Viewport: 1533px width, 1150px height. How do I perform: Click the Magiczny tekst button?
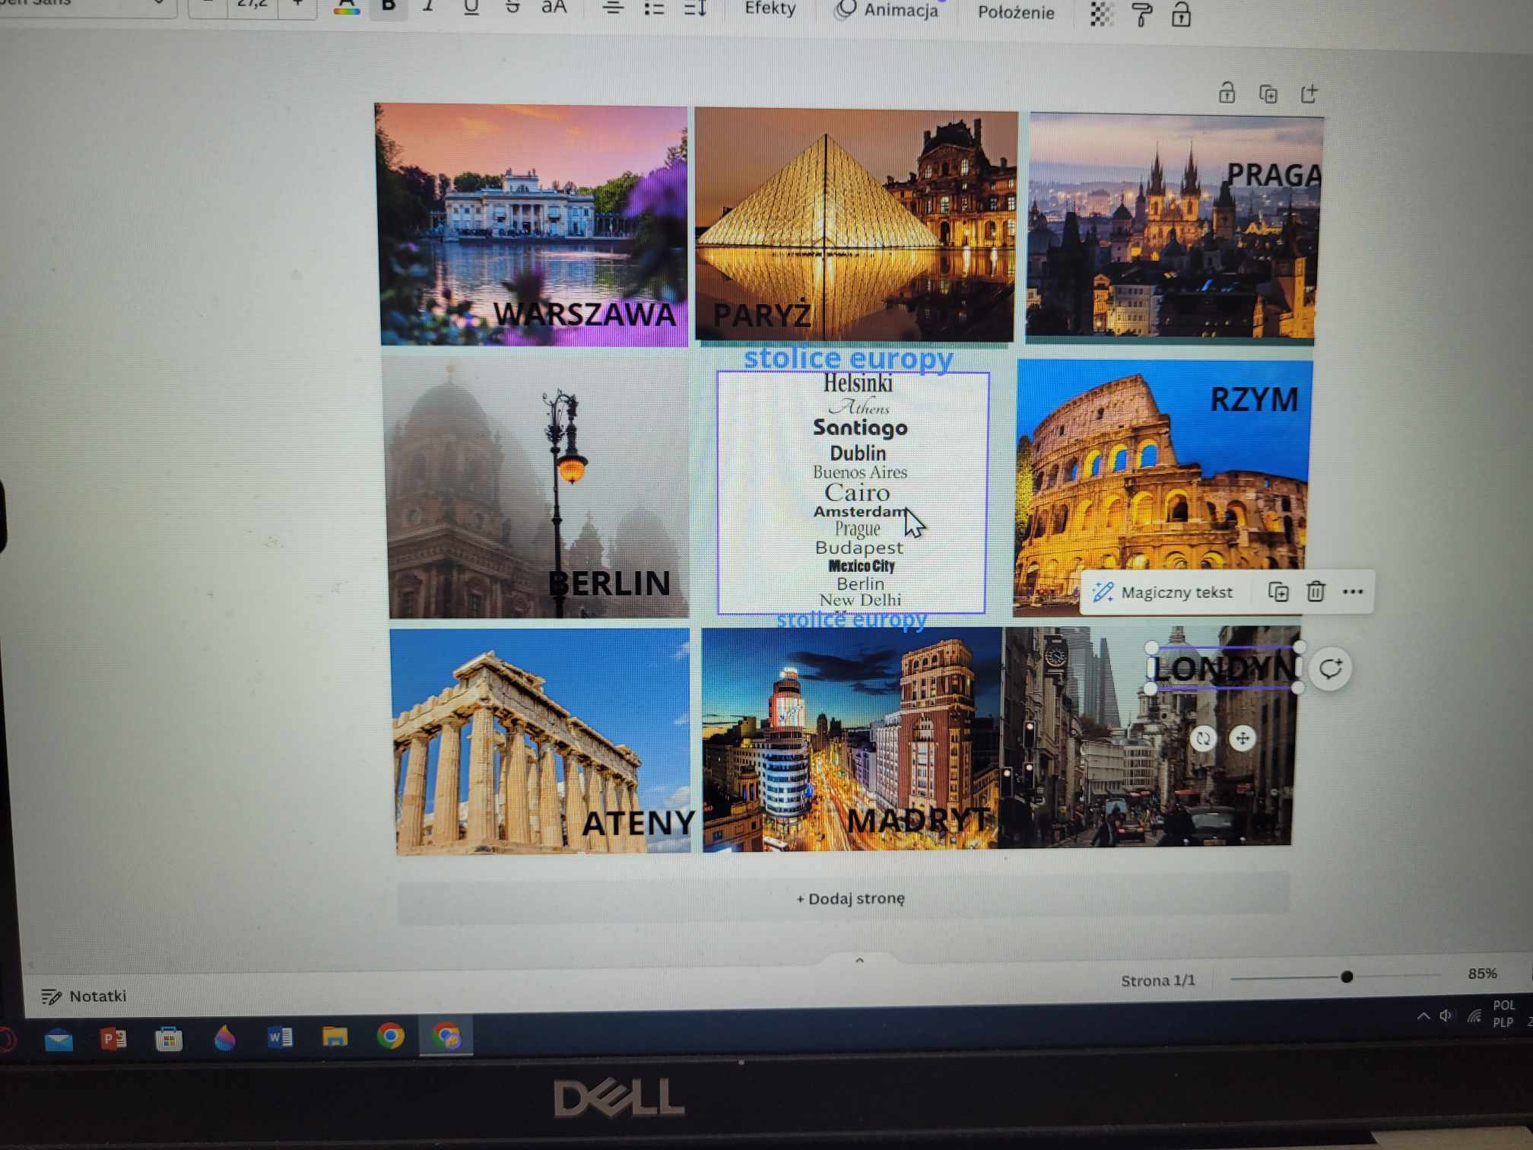[x=1163, y=592]
